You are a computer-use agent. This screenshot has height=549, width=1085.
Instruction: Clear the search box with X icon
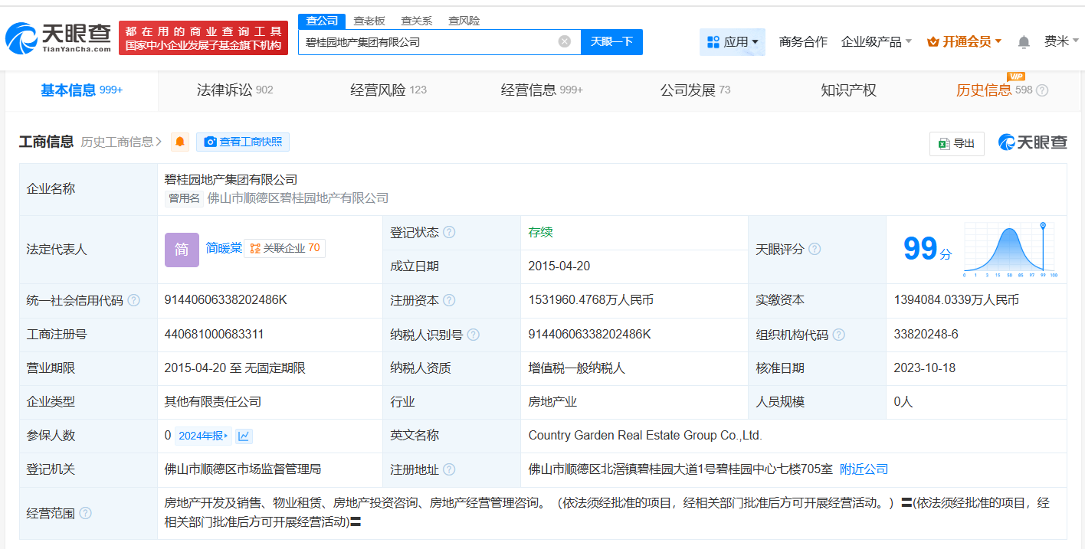point(565,42)
